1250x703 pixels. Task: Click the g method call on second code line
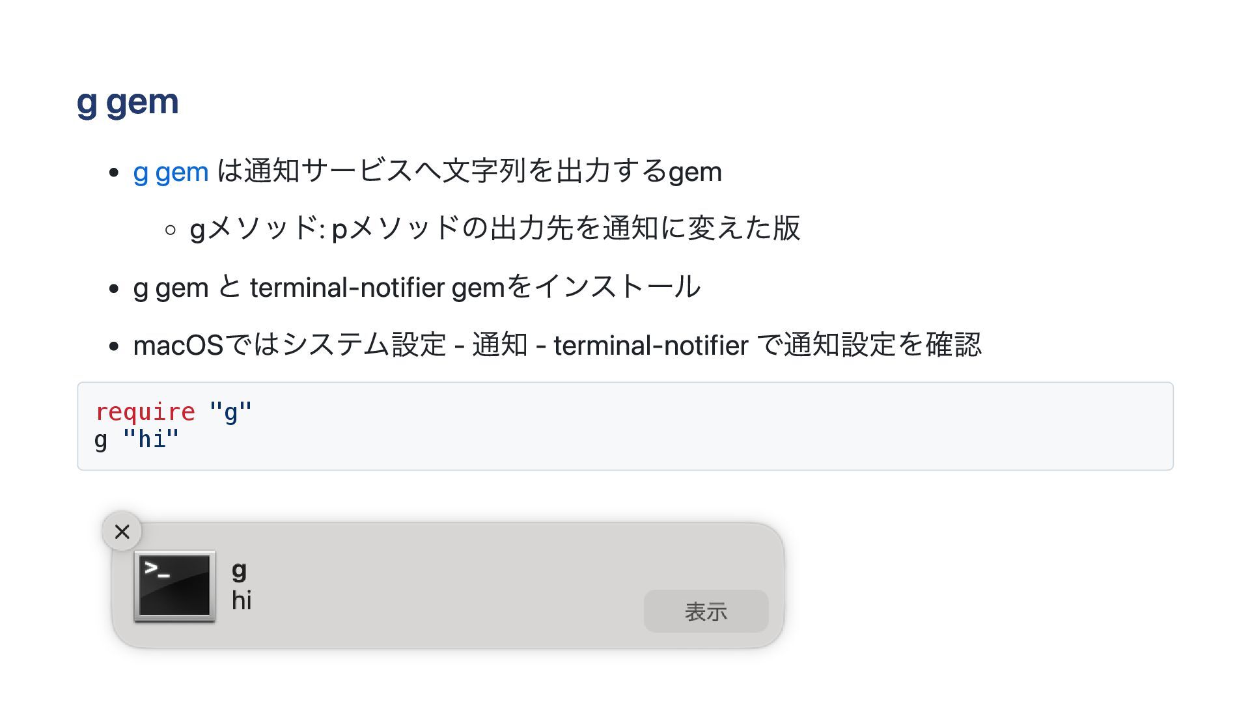pyautogui.click(x=101, y=441)
